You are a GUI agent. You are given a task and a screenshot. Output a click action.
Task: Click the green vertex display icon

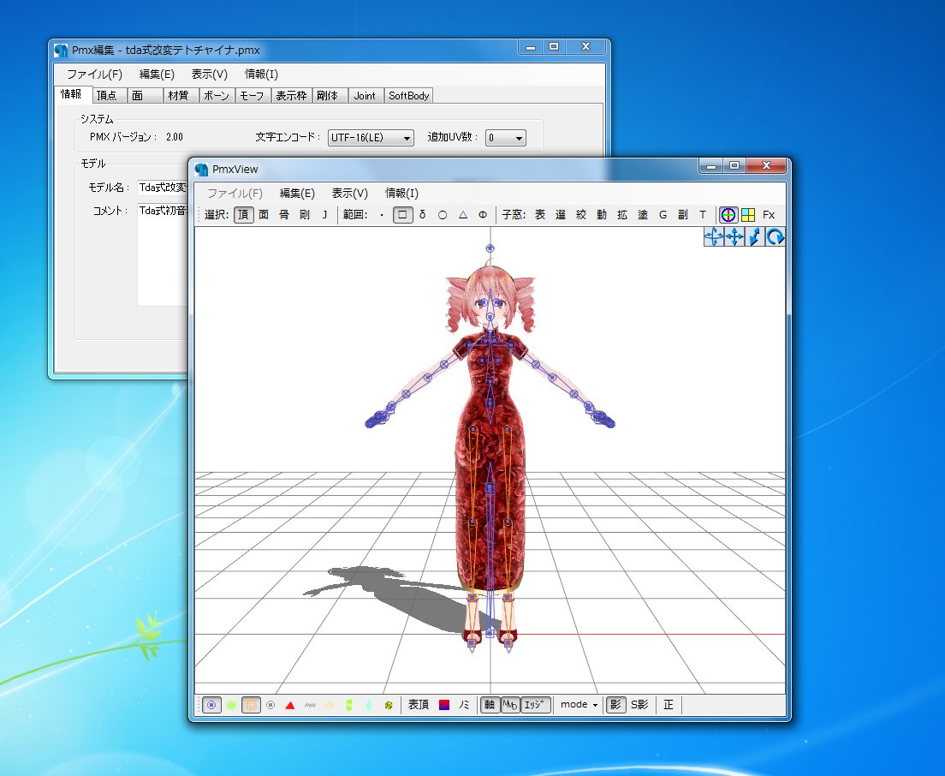(x=231, y=704)
